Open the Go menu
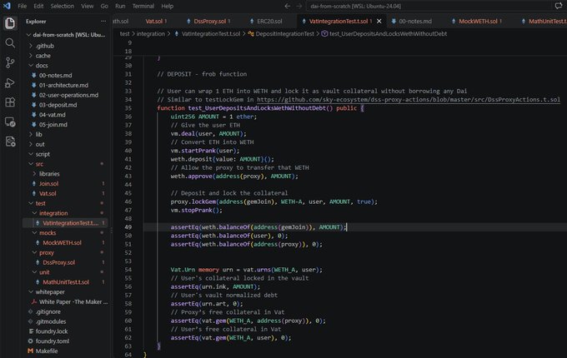This screenshot has height=358, width=567. tap(104, 6)
